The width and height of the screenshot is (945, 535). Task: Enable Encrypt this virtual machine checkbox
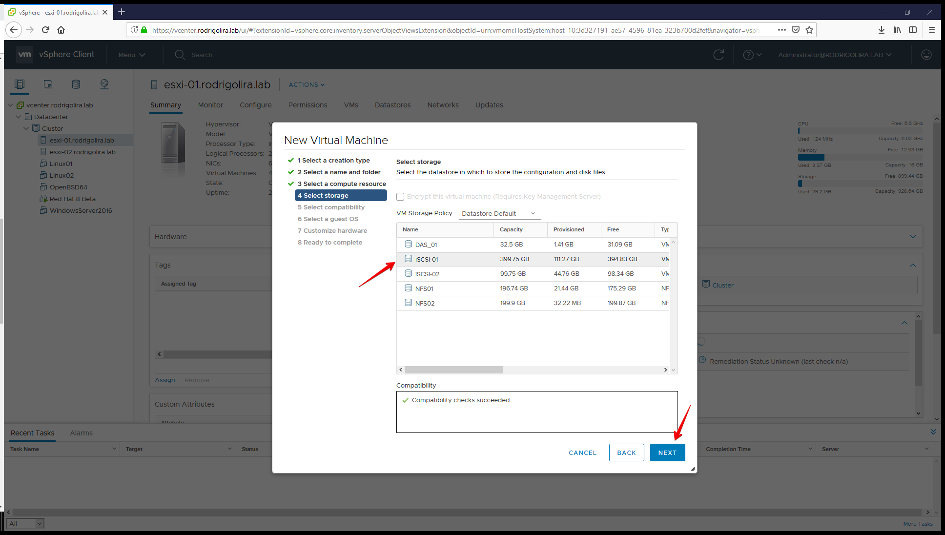pos(400,197)
